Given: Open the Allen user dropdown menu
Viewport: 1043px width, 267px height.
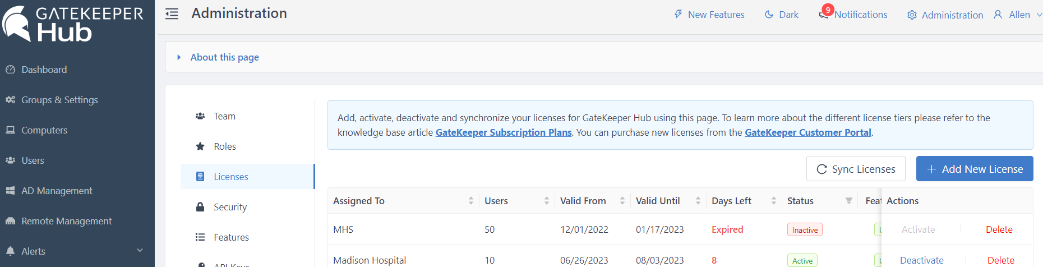Looking at the screenshot, I should pos(1018,15).
